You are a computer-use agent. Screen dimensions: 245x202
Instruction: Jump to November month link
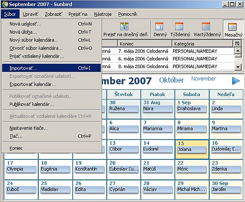point(203,78)
